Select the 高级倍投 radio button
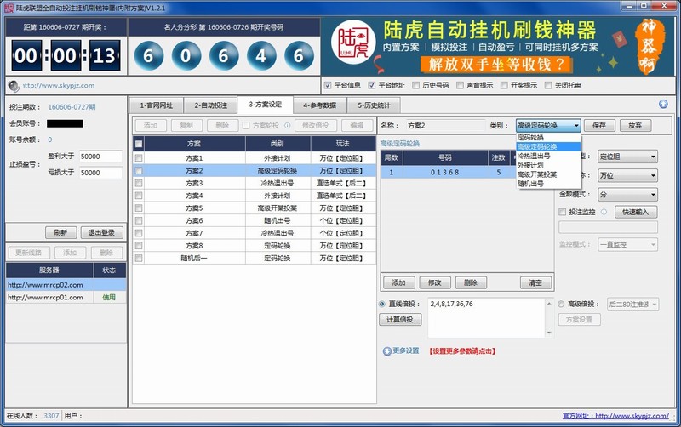Screen dimensions: 681x427 pyautogui.click(x=562, y=304)
